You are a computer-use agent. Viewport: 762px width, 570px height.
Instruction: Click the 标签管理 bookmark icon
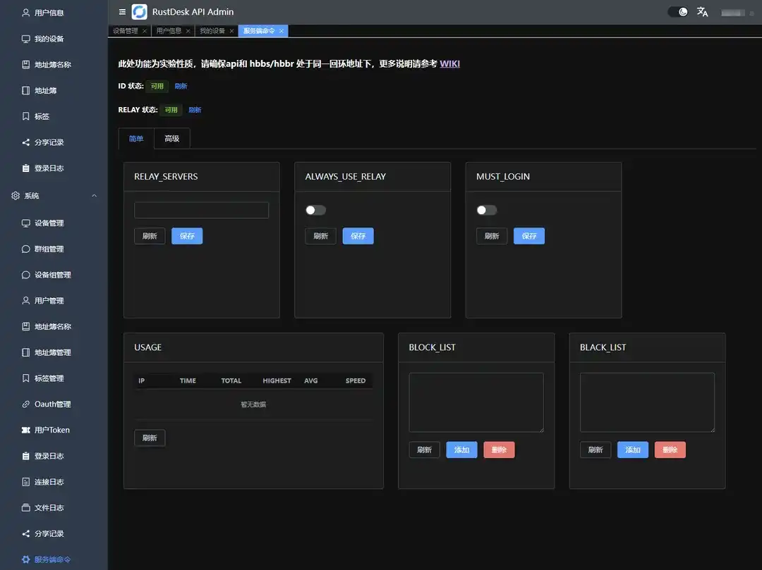pos(26,378)
